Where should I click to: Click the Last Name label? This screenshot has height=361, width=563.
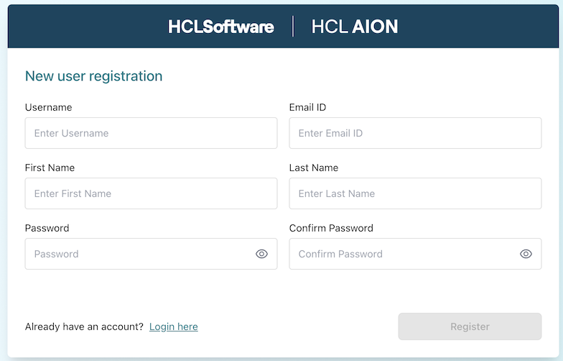coord(313,168)
